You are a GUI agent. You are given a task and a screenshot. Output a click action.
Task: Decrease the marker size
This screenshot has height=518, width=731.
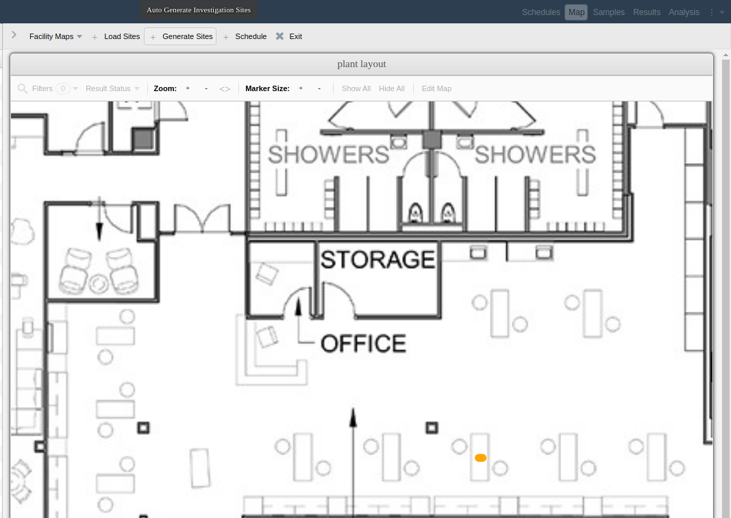click(319, 88)
